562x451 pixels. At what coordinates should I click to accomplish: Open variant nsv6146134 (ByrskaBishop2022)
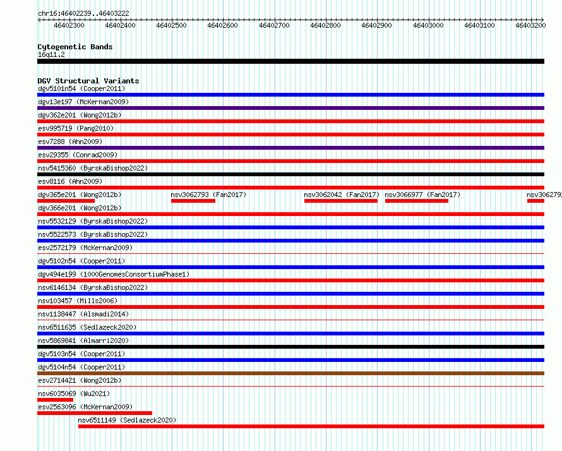(93, 287)
